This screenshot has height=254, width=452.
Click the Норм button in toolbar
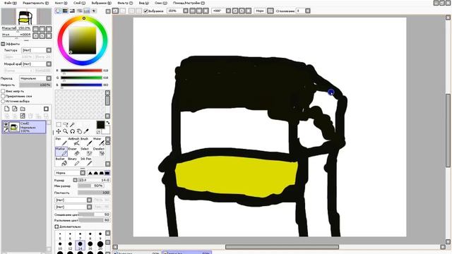click(260, 11)
